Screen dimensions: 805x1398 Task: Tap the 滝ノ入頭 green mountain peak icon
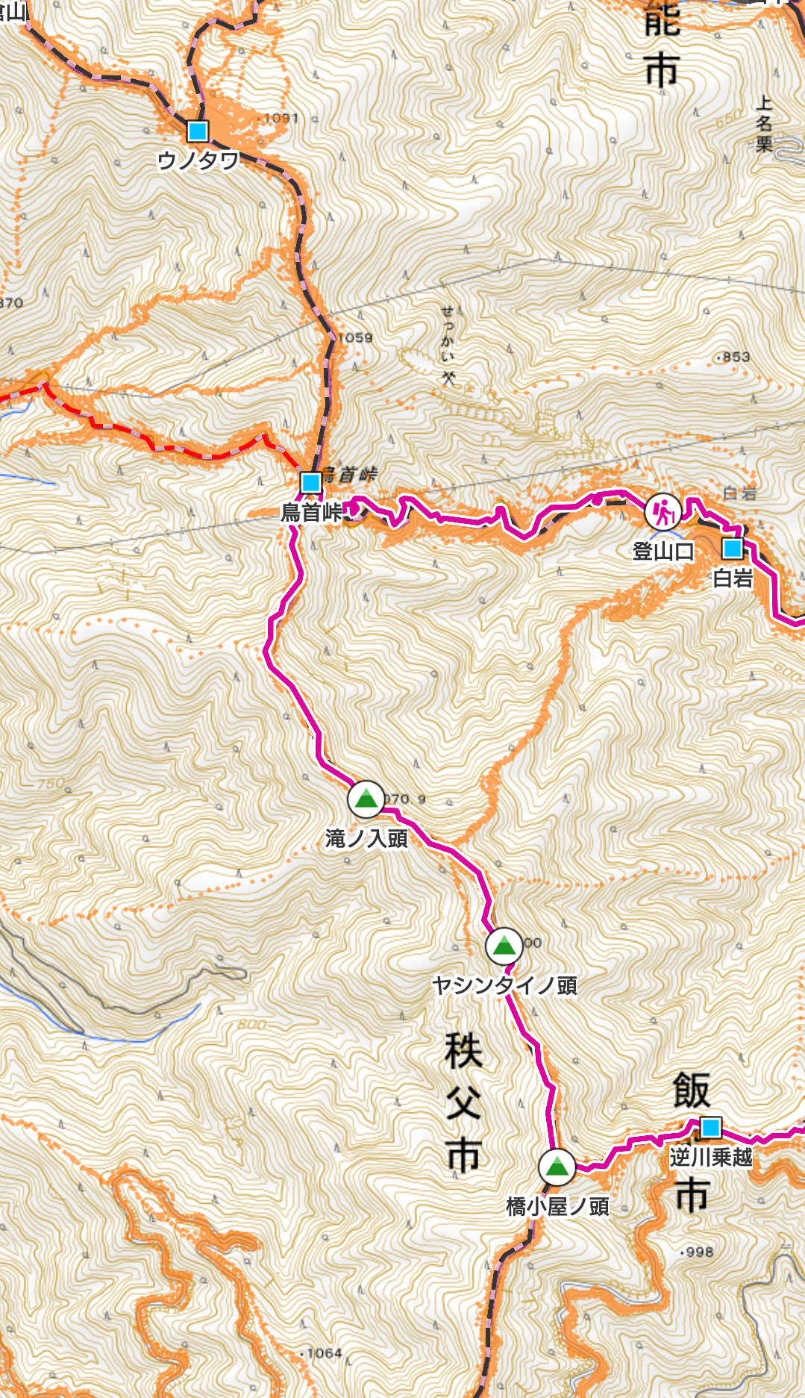point(366,799)
